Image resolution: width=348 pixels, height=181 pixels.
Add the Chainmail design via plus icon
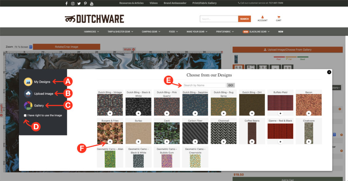point(224,142)
